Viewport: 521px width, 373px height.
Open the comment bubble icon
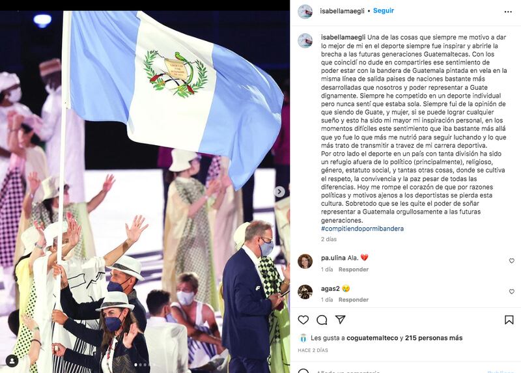pyautogui.click(x=322, y=320)
